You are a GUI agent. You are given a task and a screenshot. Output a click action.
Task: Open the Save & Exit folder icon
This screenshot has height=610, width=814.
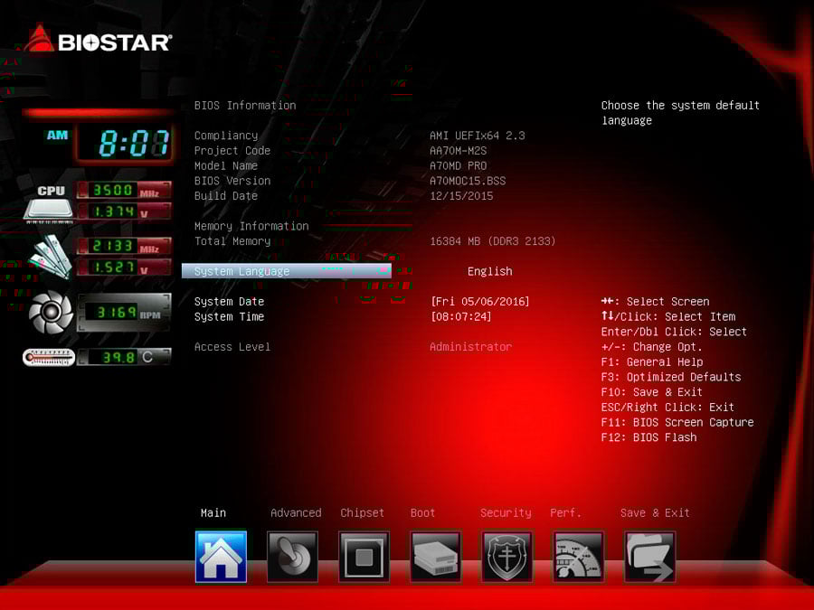click(649, 557)
